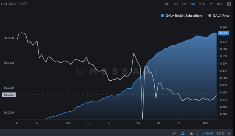235x136 pixels.
Task: Select the 24H time range
Action: tap(166, 4)
